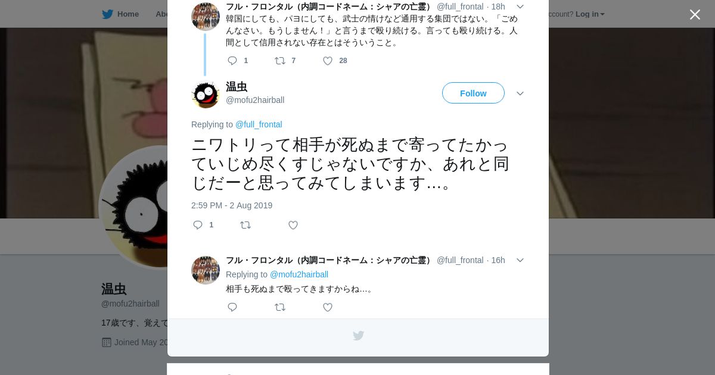Open the @full_frontal link under Replying to
This screenshot has width=715, height=375.
coord(259,124)
